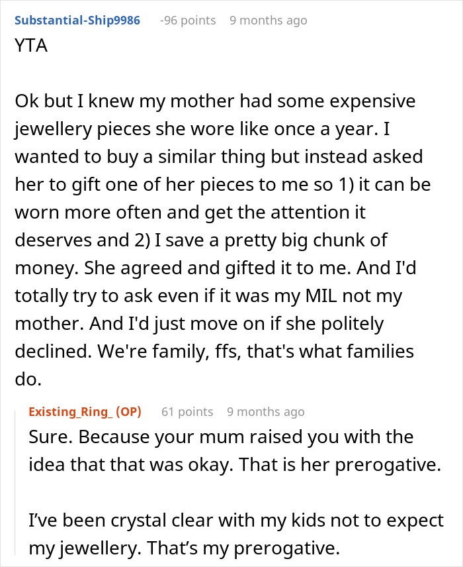The image size is (463, 567).
Task: Click the final line "my jewellery. That's my prerogative."
Action: (184, 548)
